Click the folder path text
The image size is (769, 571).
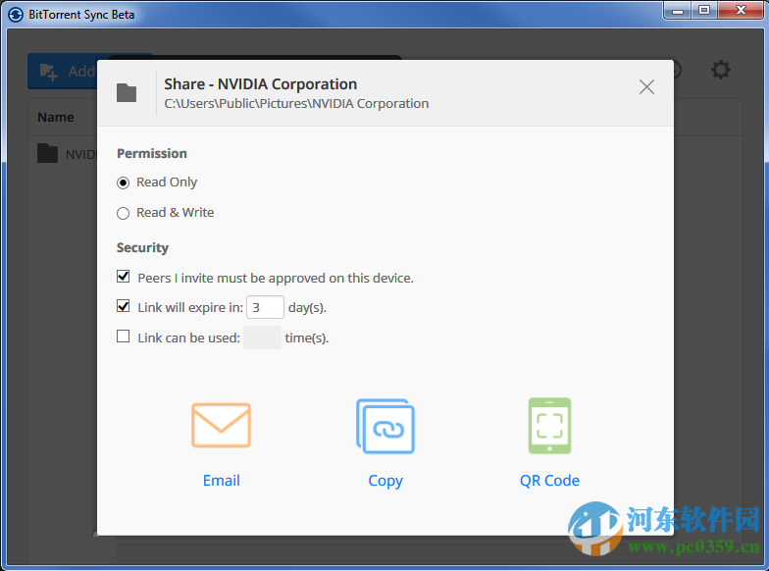pyautogui.click(x=296, y=104)
